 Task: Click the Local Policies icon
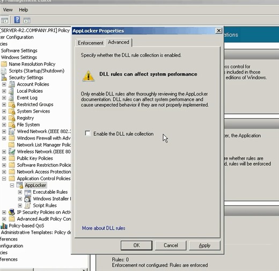pyautogui.click(x=11, y=91)
